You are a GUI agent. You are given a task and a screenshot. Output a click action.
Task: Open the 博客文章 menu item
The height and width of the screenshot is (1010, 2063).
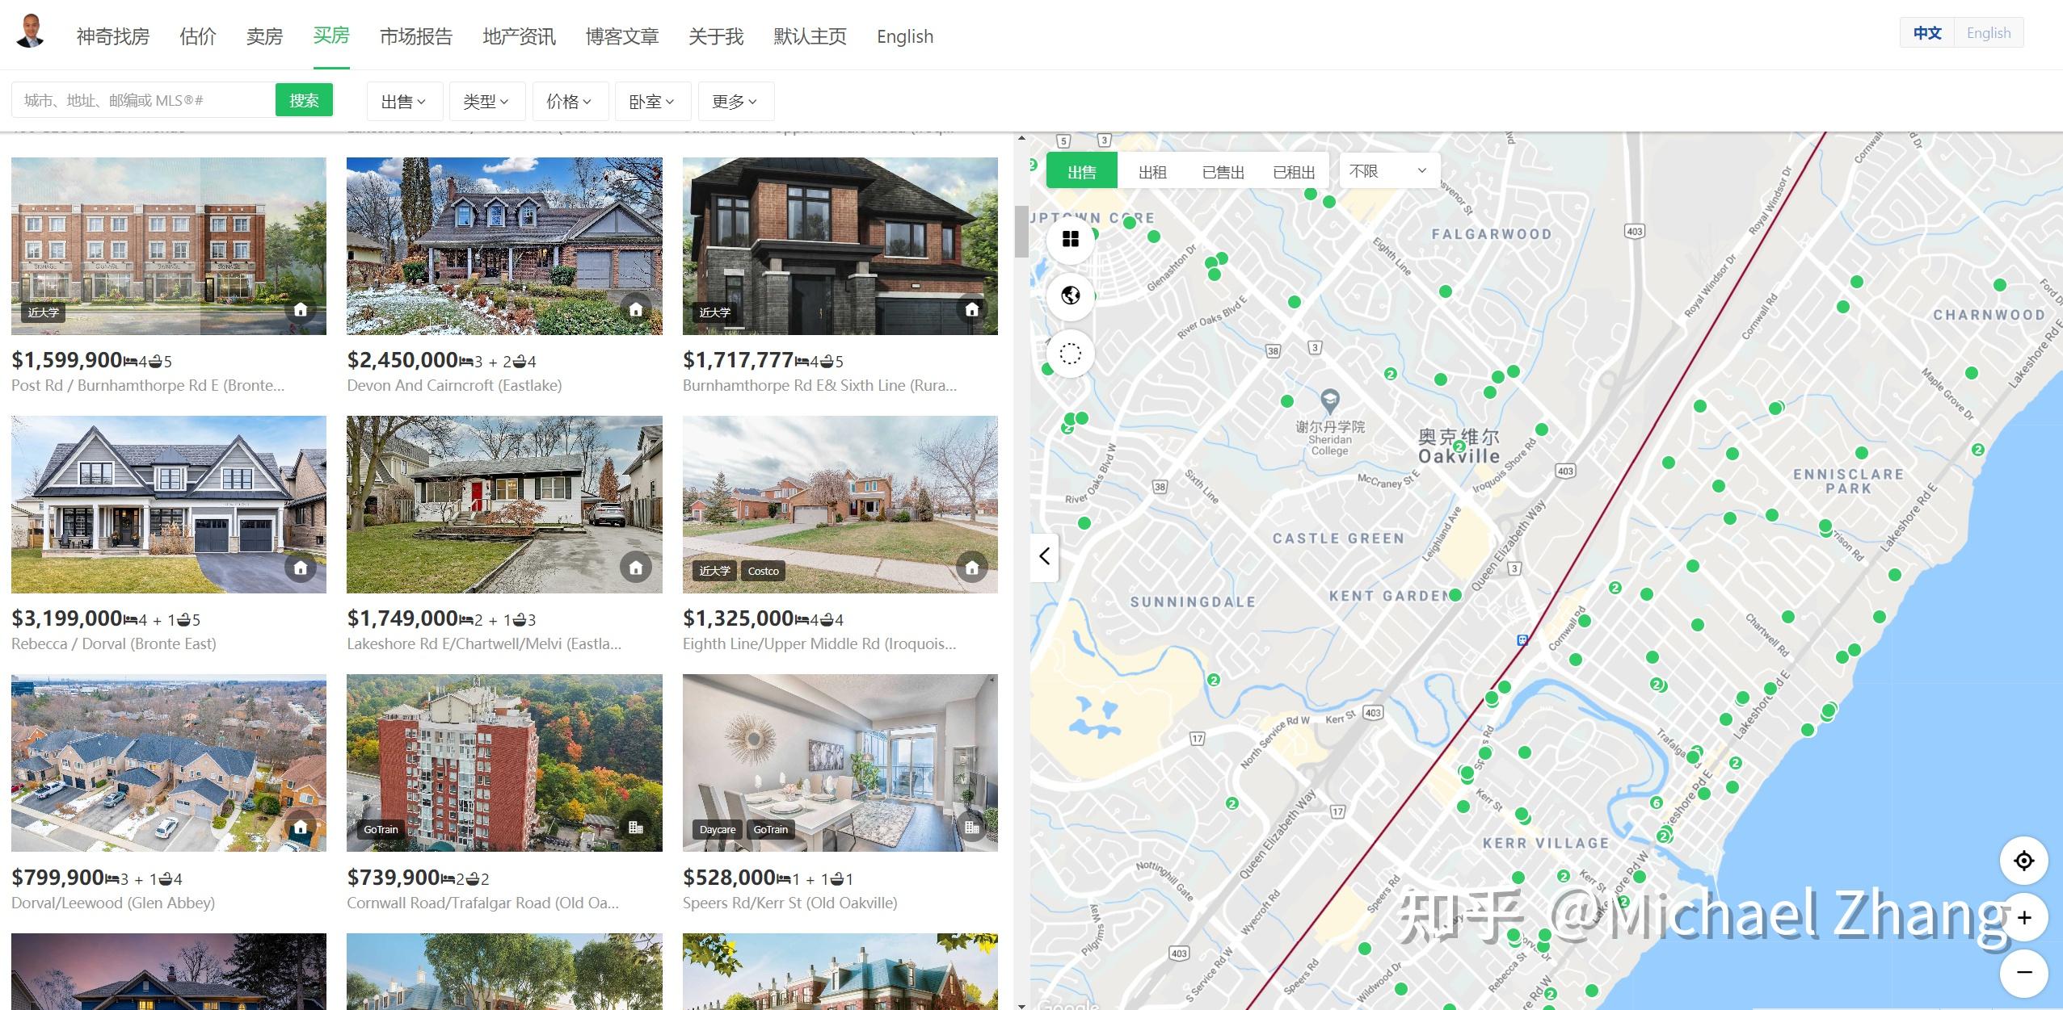[621, 36]
